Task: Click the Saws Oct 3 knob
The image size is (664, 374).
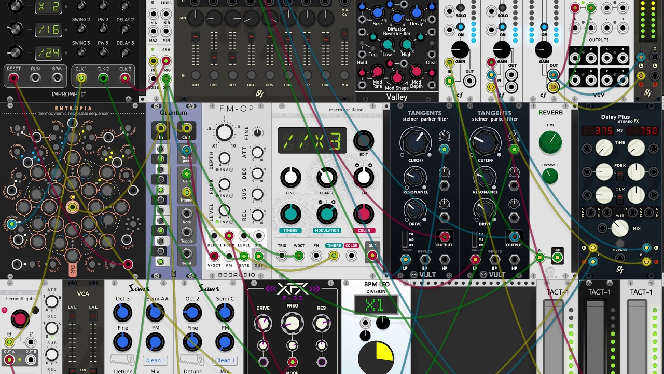Action: (x=122, y=313)
